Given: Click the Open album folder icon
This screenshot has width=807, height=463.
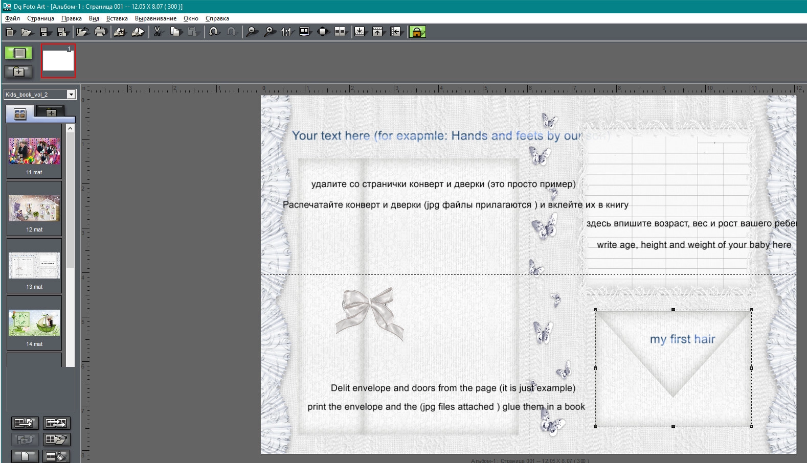Looking at the screenshot, I should pyautogui.click(x=27, y=32).
